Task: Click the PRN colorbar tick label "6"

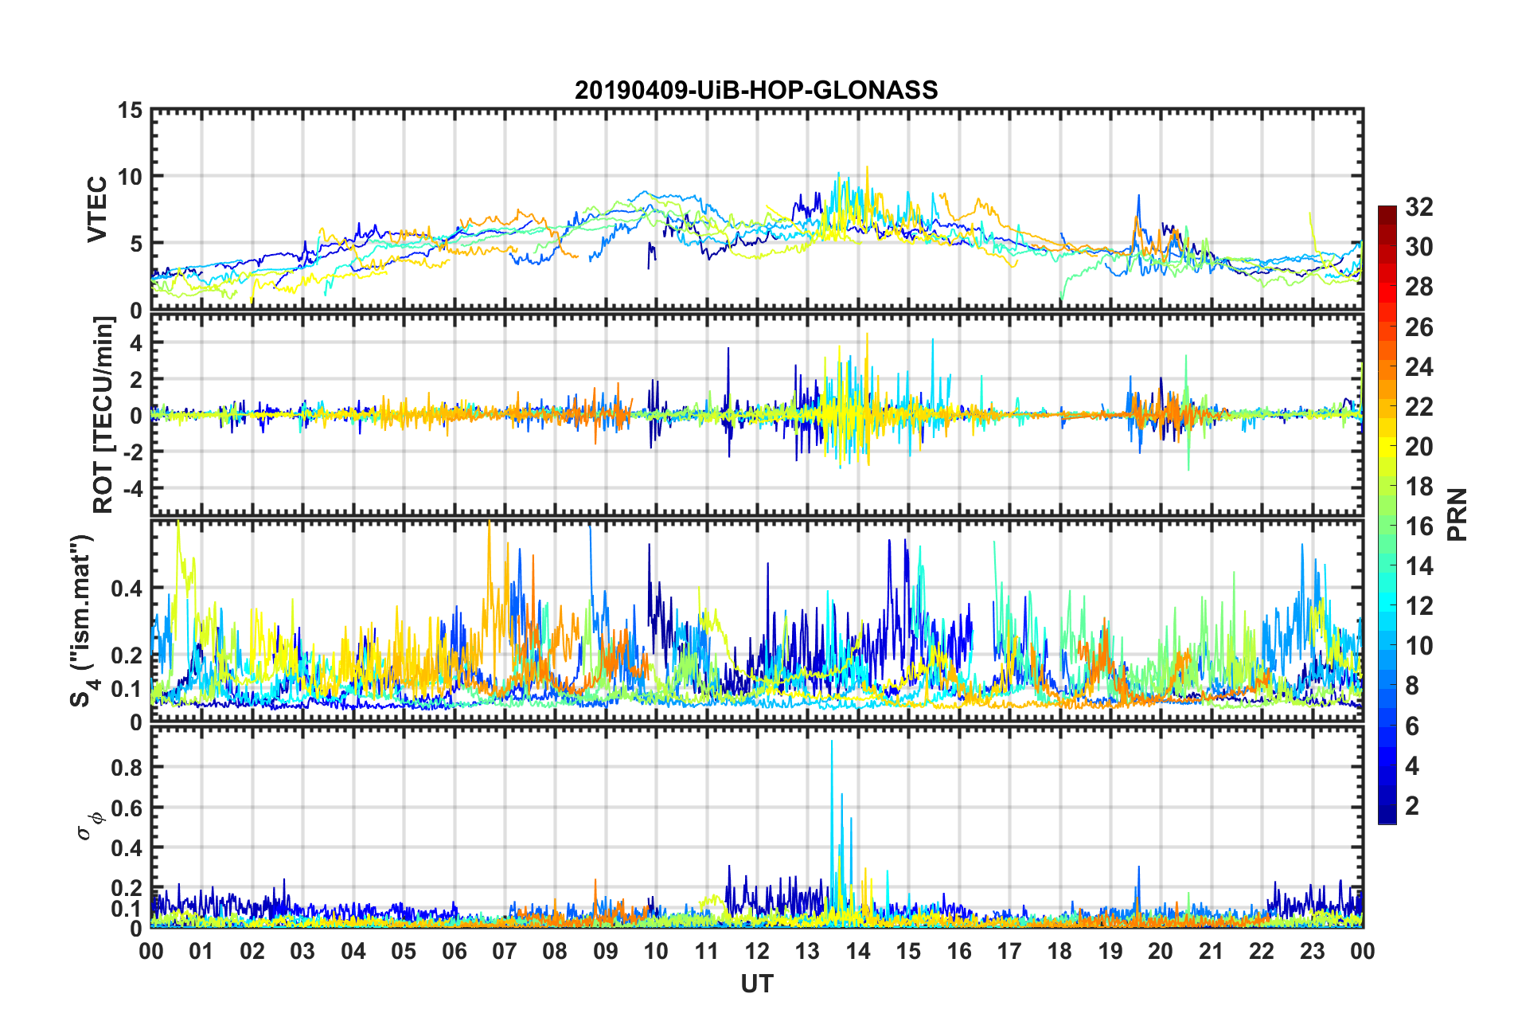Action: [x=1412, y=726]
